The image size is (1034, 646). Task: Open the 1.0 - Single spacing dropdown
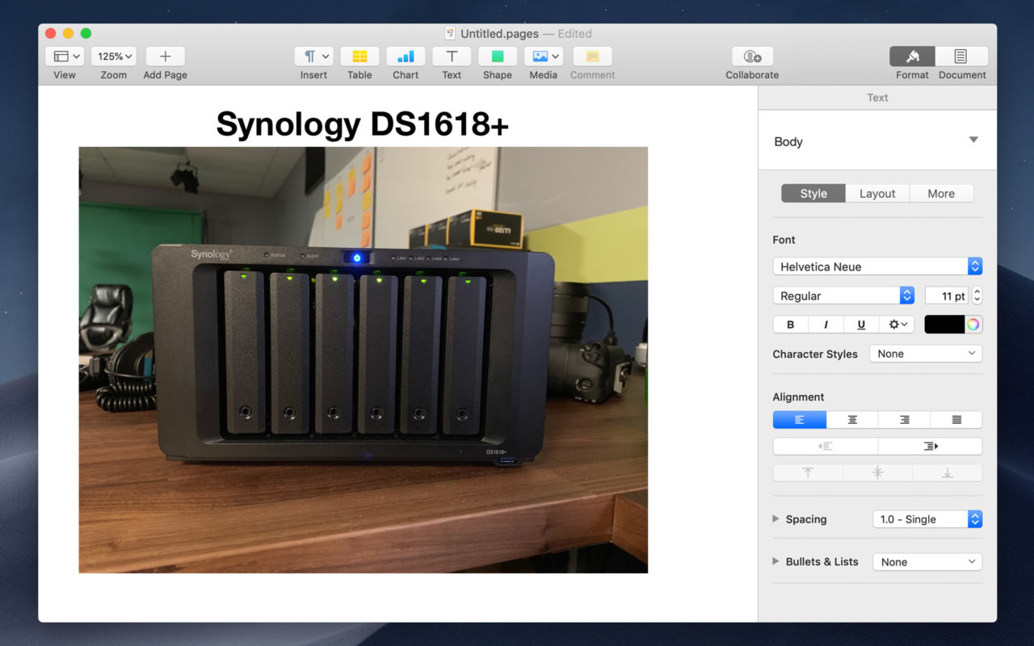[x=927, y=519]
